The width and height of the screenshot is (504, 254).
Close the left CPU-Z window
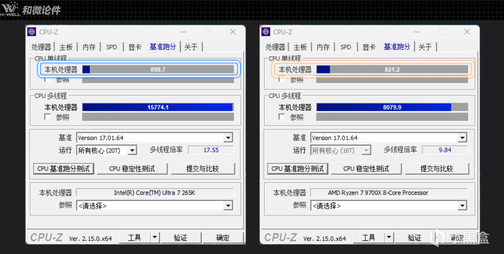tap(233, 32)
